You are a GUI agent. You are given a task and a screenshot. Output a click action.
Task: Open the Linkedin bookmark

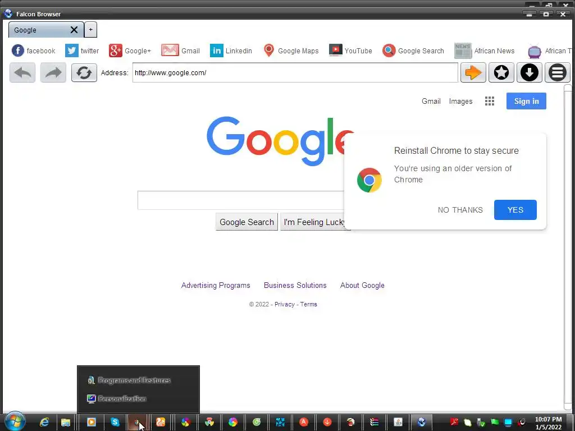point(231,51)
